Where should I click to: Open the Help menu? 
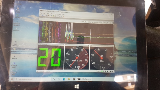pos(63,14)
